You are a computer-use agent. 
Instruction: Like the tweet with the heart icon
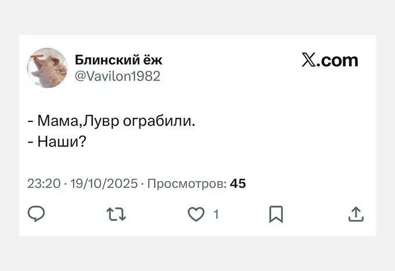196,214
